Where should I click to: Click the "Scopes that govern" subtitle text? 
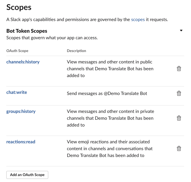point(52,38)
